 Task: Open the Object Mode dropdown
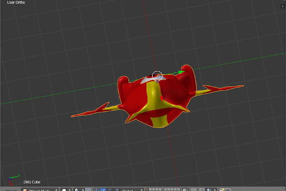pyautogui.click(x=40, y=190)
